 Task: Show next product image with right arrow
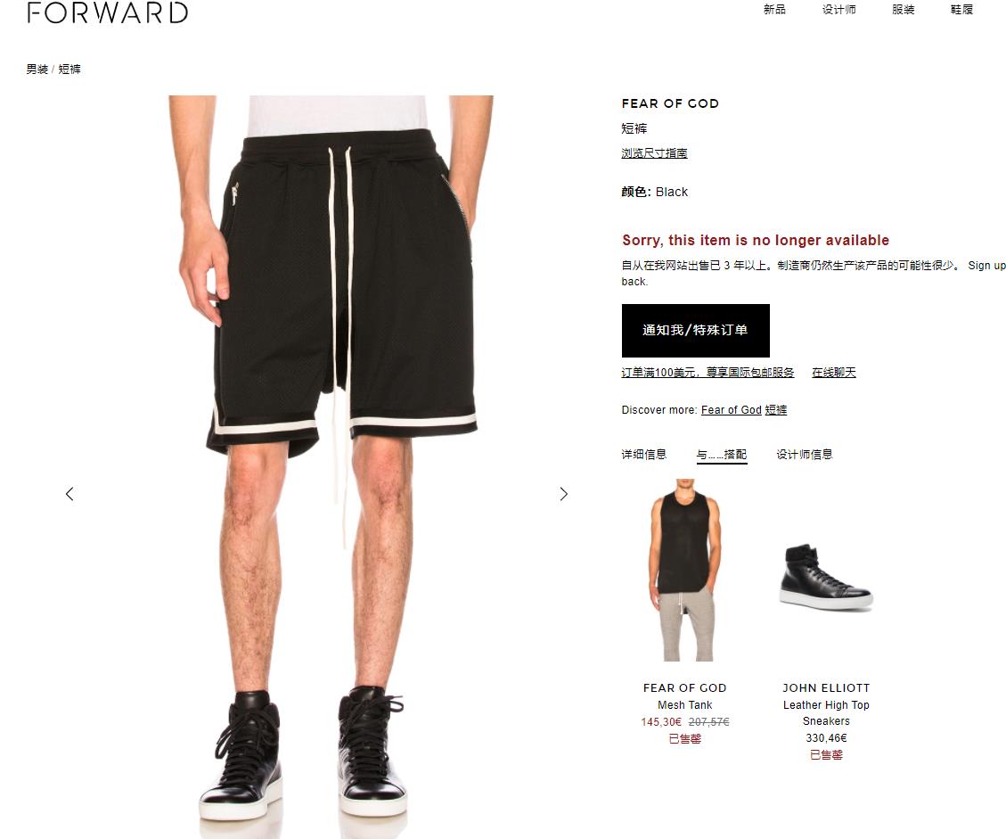pyautogui.click(x=563, y=494)
